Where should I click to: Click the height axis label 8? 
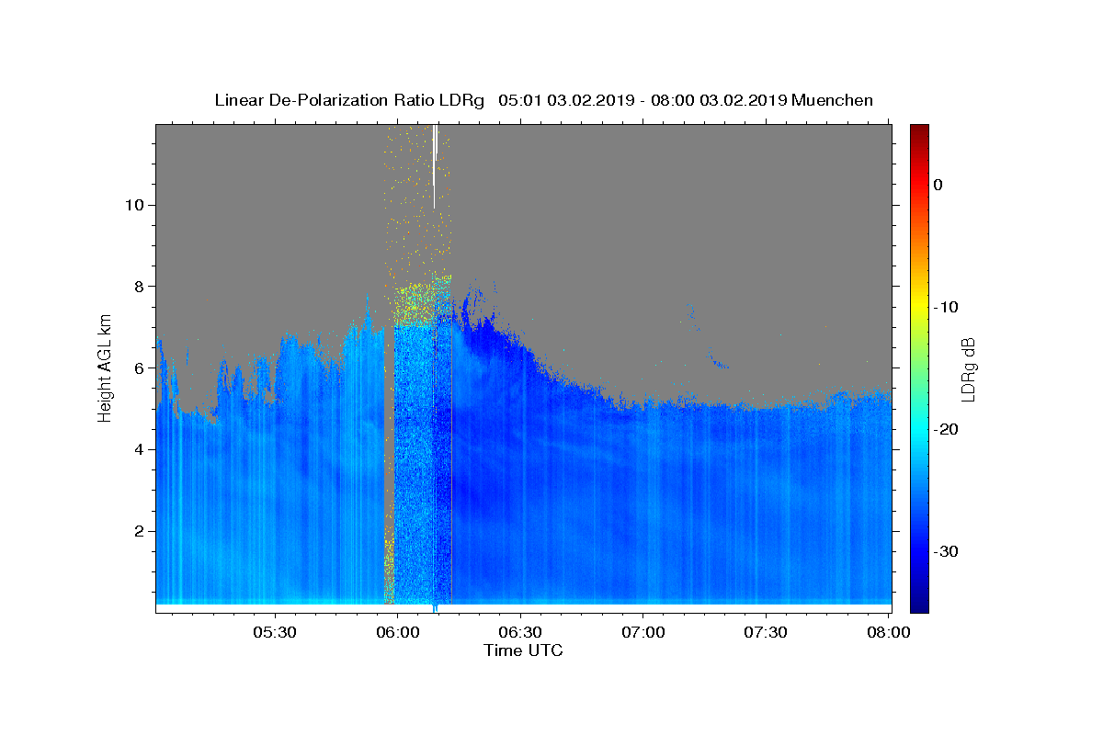point(141,286)
